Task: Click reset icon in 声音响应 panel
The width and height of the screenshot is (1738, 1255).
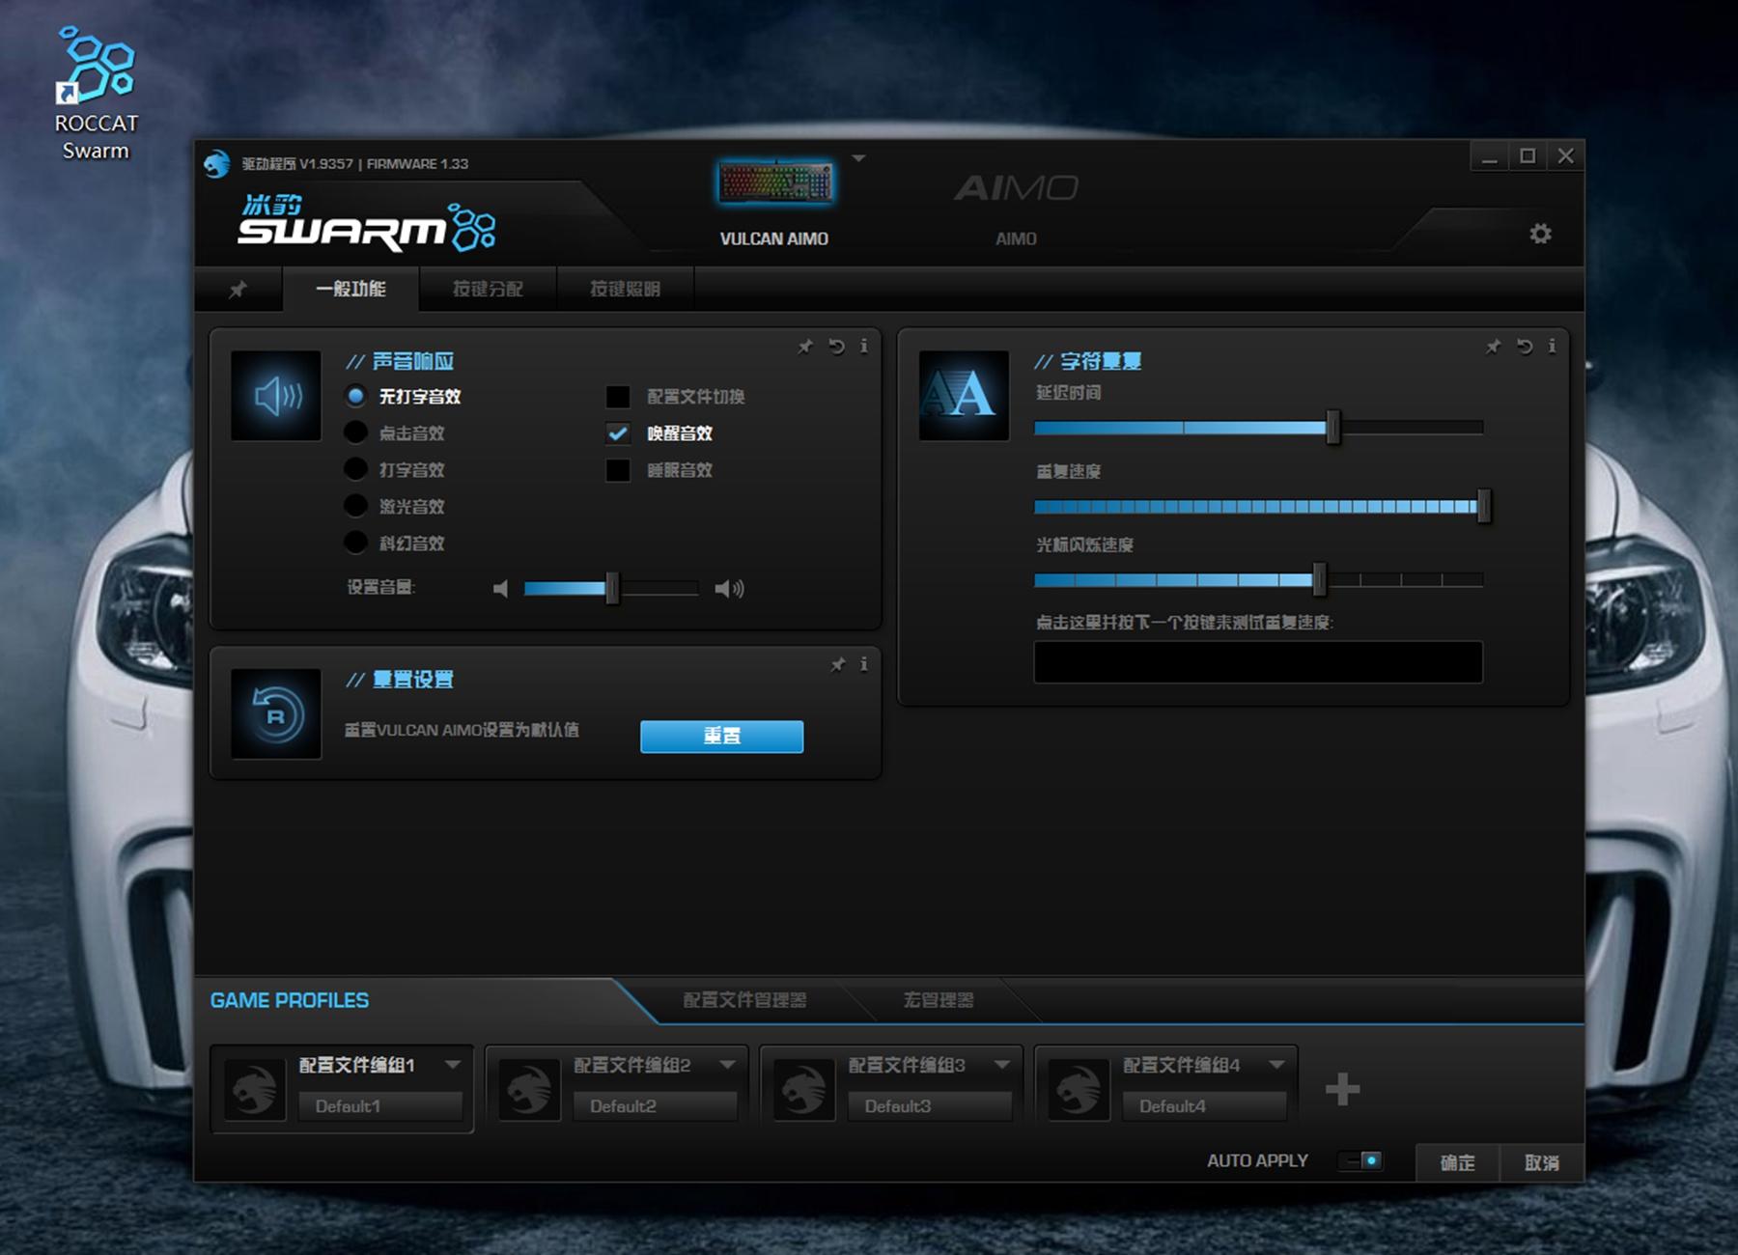Action: [836, 347]
